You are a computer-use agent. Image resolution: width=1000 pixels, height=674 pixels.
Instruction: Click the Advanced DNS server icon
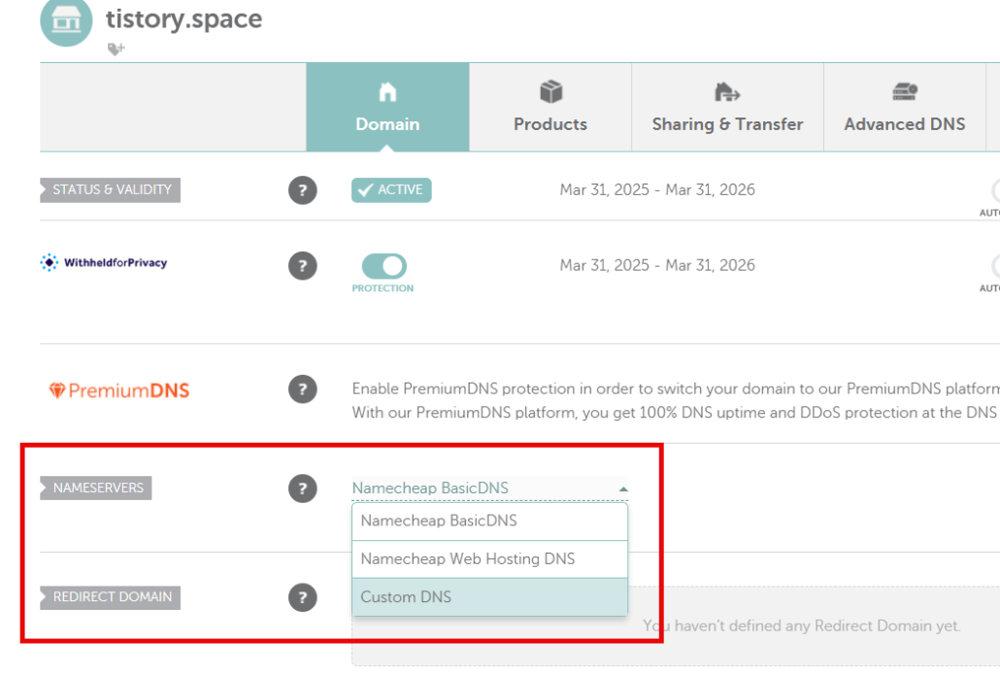[x=905, y=92]
